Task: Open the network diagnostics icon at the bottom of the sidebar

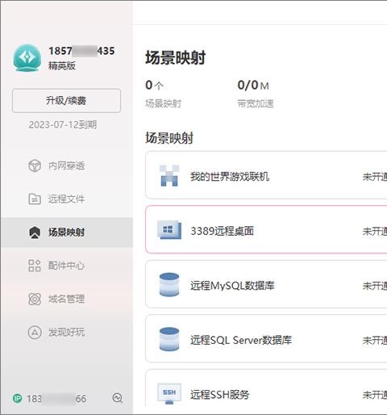Action: click(x=118, y=398)
